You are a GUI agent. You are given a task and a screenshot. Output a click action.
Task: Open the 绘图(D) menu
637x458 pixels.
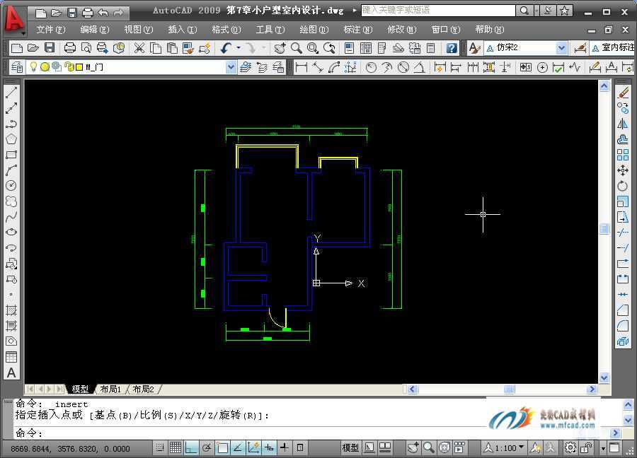point(314,30)
